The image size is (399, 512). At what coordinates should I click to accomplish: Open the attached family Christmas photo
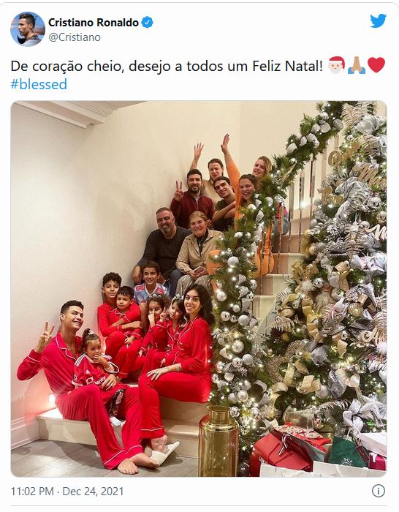tap(199, 289)
